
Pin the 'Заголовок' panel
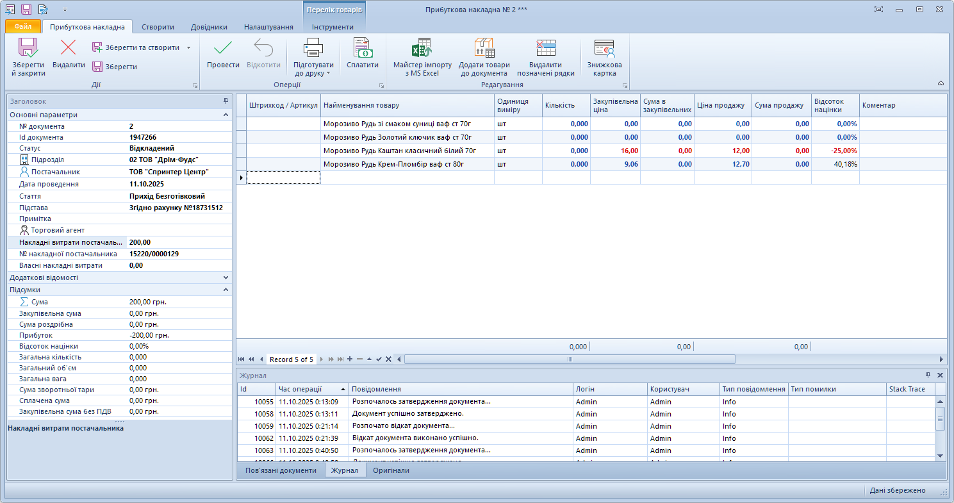[x=226, y=101]
